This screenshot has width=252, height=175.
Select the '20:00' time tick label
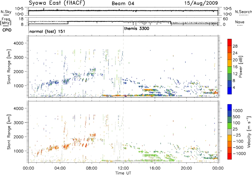click(186, 168)
